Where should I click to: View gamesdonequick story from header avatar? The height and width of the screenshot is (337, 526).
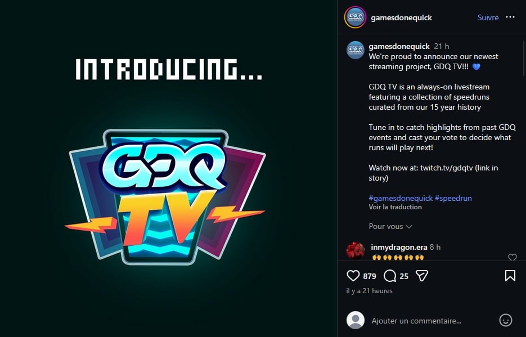pos(355,17)
